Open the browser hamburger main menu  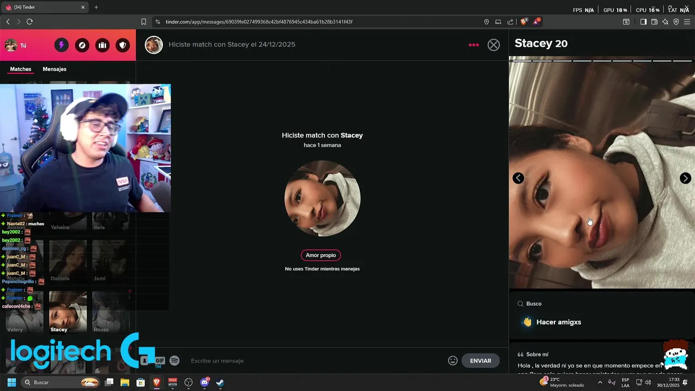(x=687, y=22)
